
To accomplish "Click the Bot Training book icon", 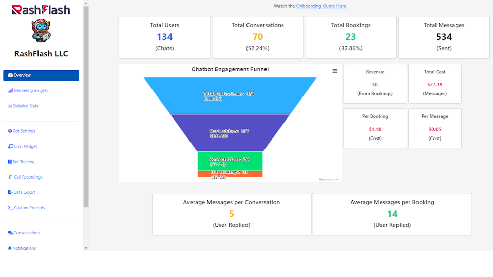I will click(10, 162).
